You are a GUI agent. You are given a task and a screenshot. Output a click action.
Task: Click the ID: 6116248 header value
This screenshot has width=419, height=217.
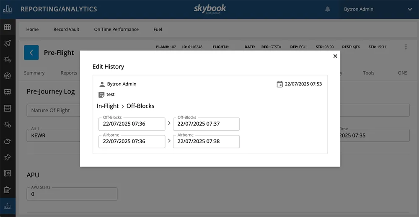tap(192, 47)
